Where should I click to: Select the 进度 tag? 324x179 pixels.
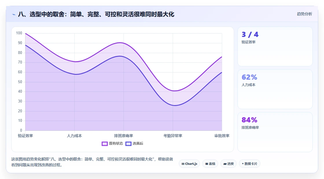pos(229,164)
